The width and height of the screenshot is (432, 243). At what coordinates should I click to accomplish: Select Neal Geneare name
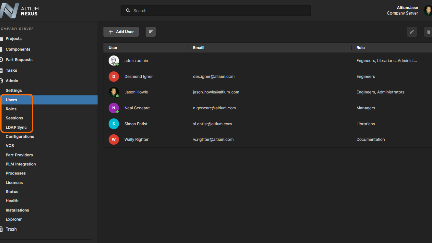click(x=137, y=108)
